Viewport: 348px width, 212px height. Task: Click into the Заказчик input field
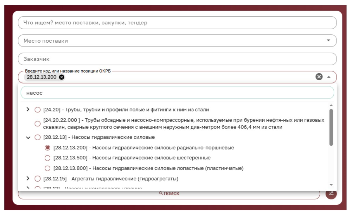click(x=177, y=59)
